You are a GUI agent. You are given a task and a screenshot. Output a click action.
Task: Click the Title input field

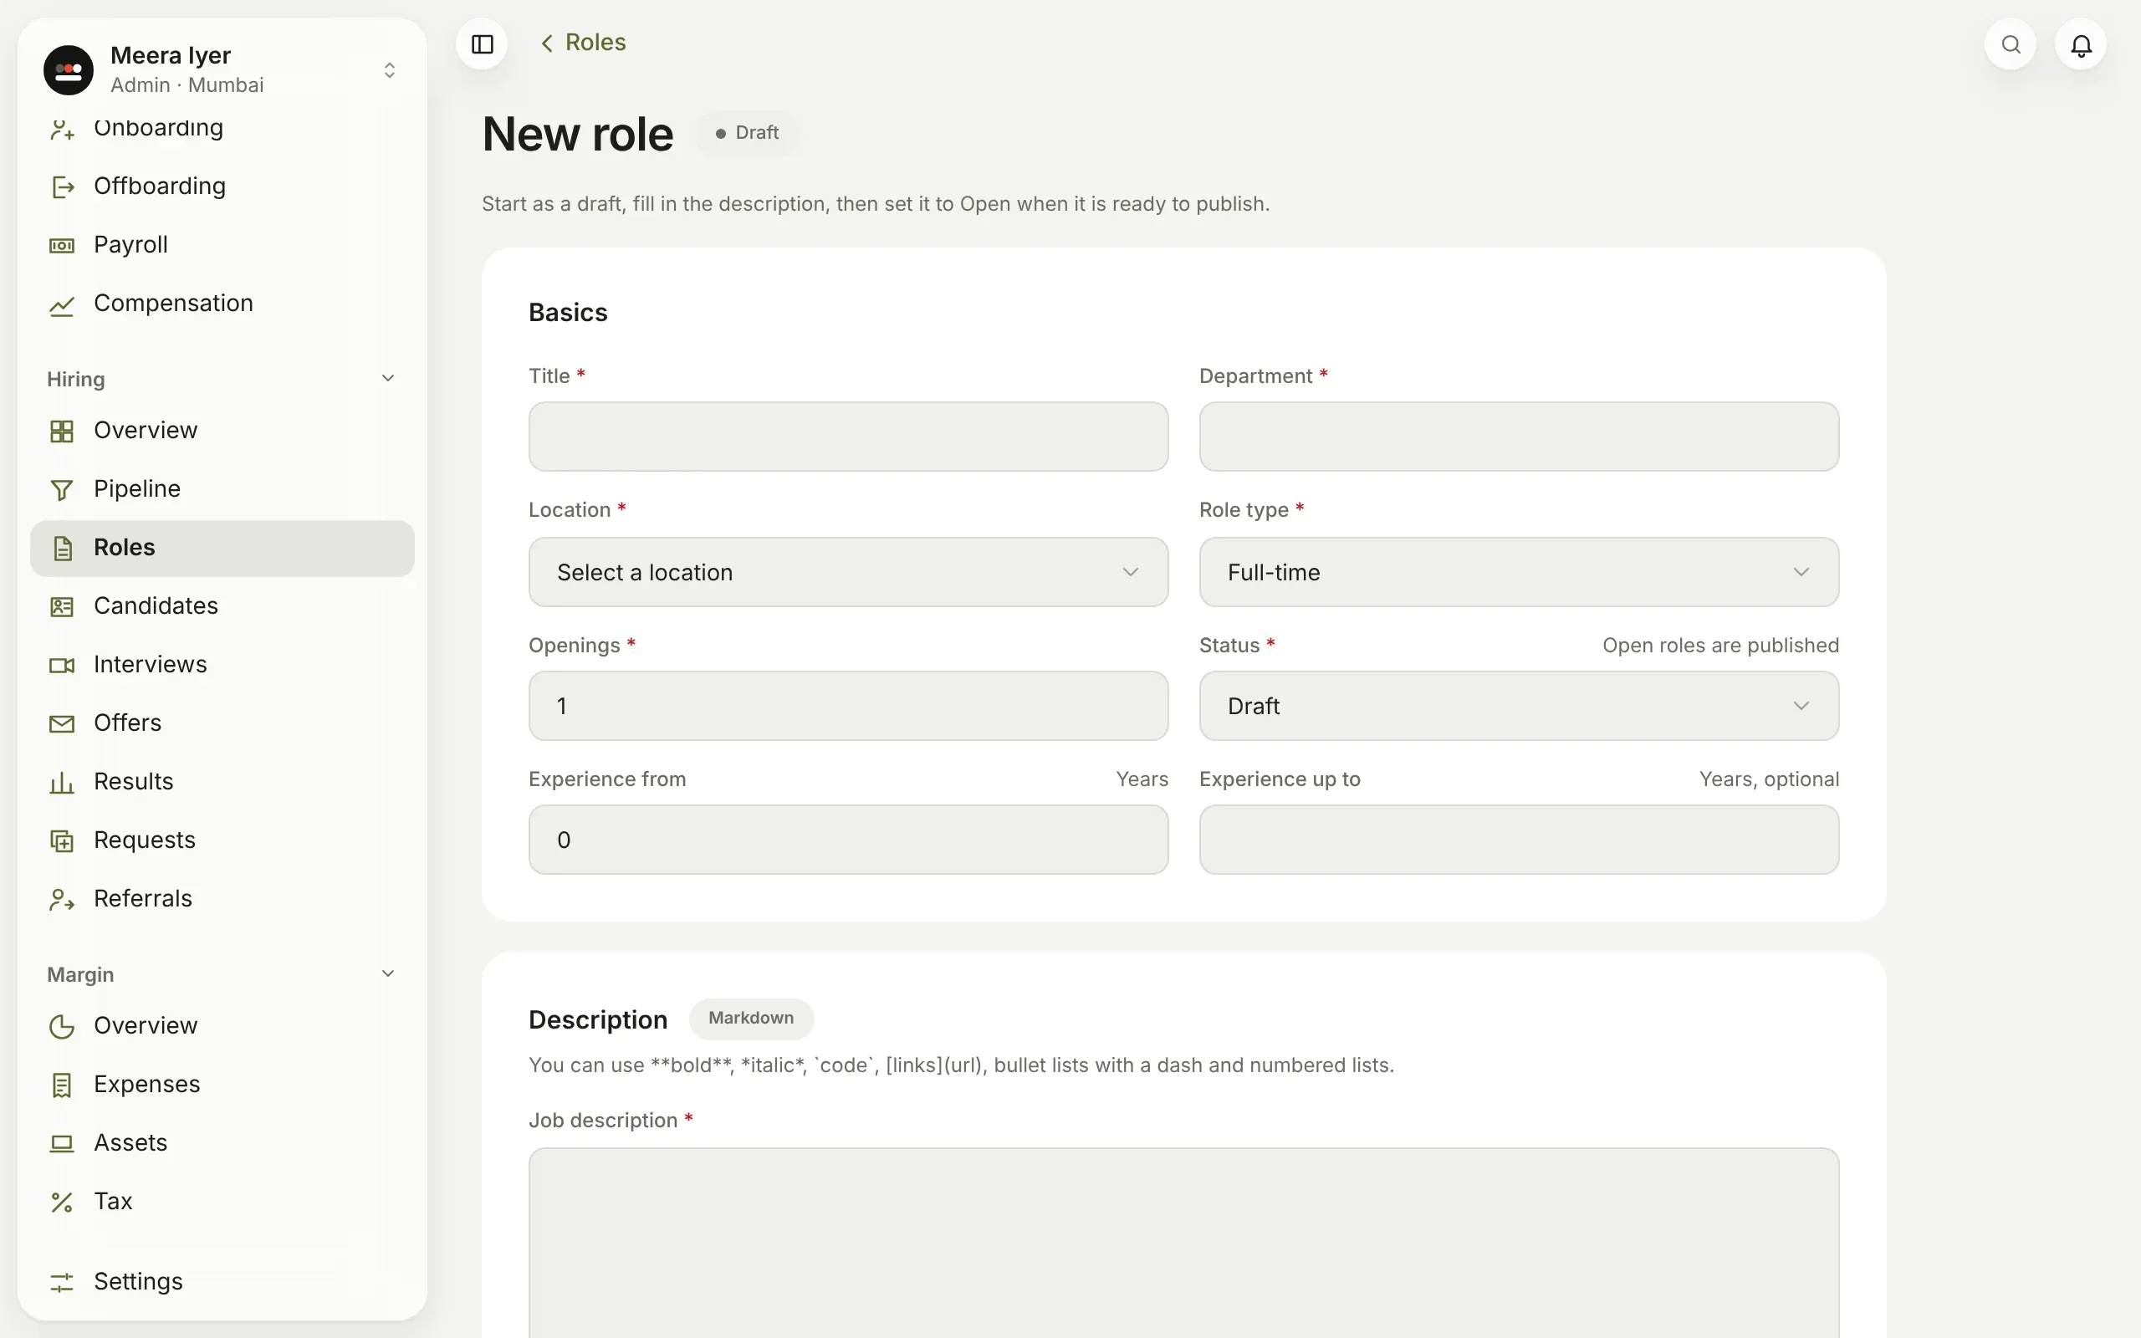848,437
